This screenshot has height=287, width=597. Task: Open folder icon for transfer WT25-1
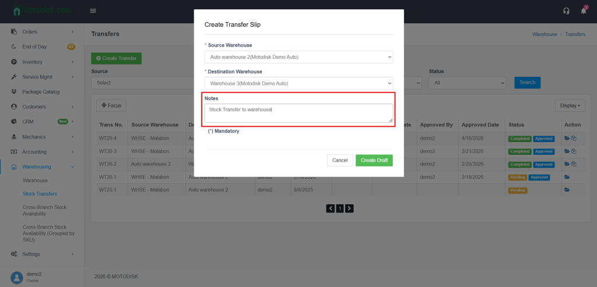pos(567,190)
